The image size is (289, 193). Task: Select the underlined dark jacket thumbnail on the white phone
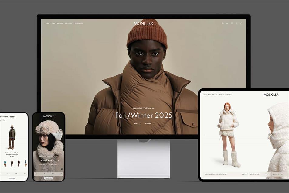[x=12, y=163]
